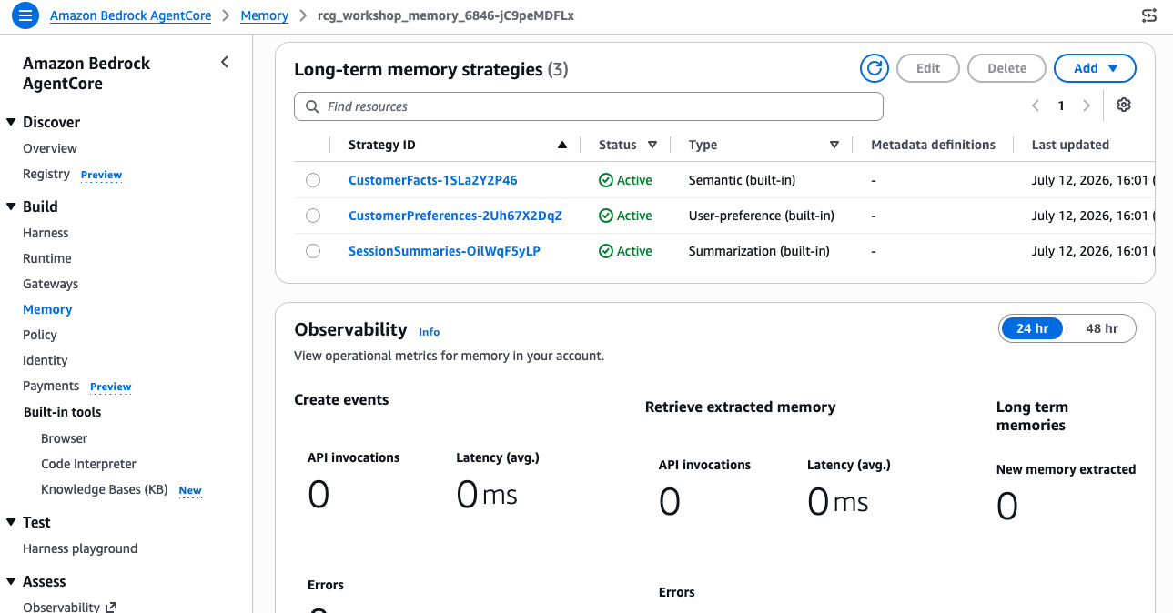Click the search magnifier in Find resources
This screenshot has height=613, width=1173.
[312, 106]
